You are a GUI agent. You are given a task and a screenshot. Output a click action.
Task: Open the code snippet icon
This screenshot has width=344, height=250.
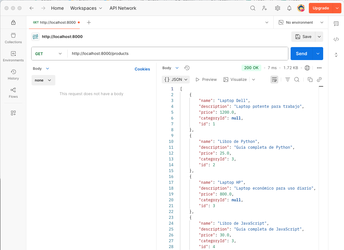pyautogui.click(x=336, y=39)
